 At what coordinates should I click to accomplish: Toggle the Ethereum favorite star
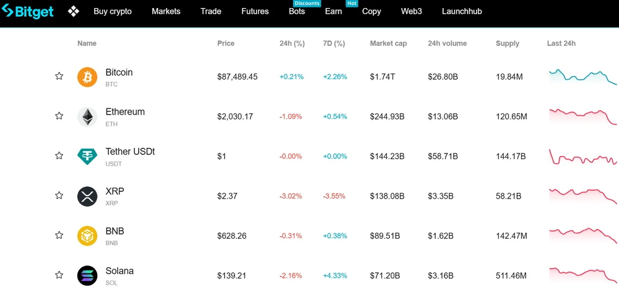(x=59, y=116)
